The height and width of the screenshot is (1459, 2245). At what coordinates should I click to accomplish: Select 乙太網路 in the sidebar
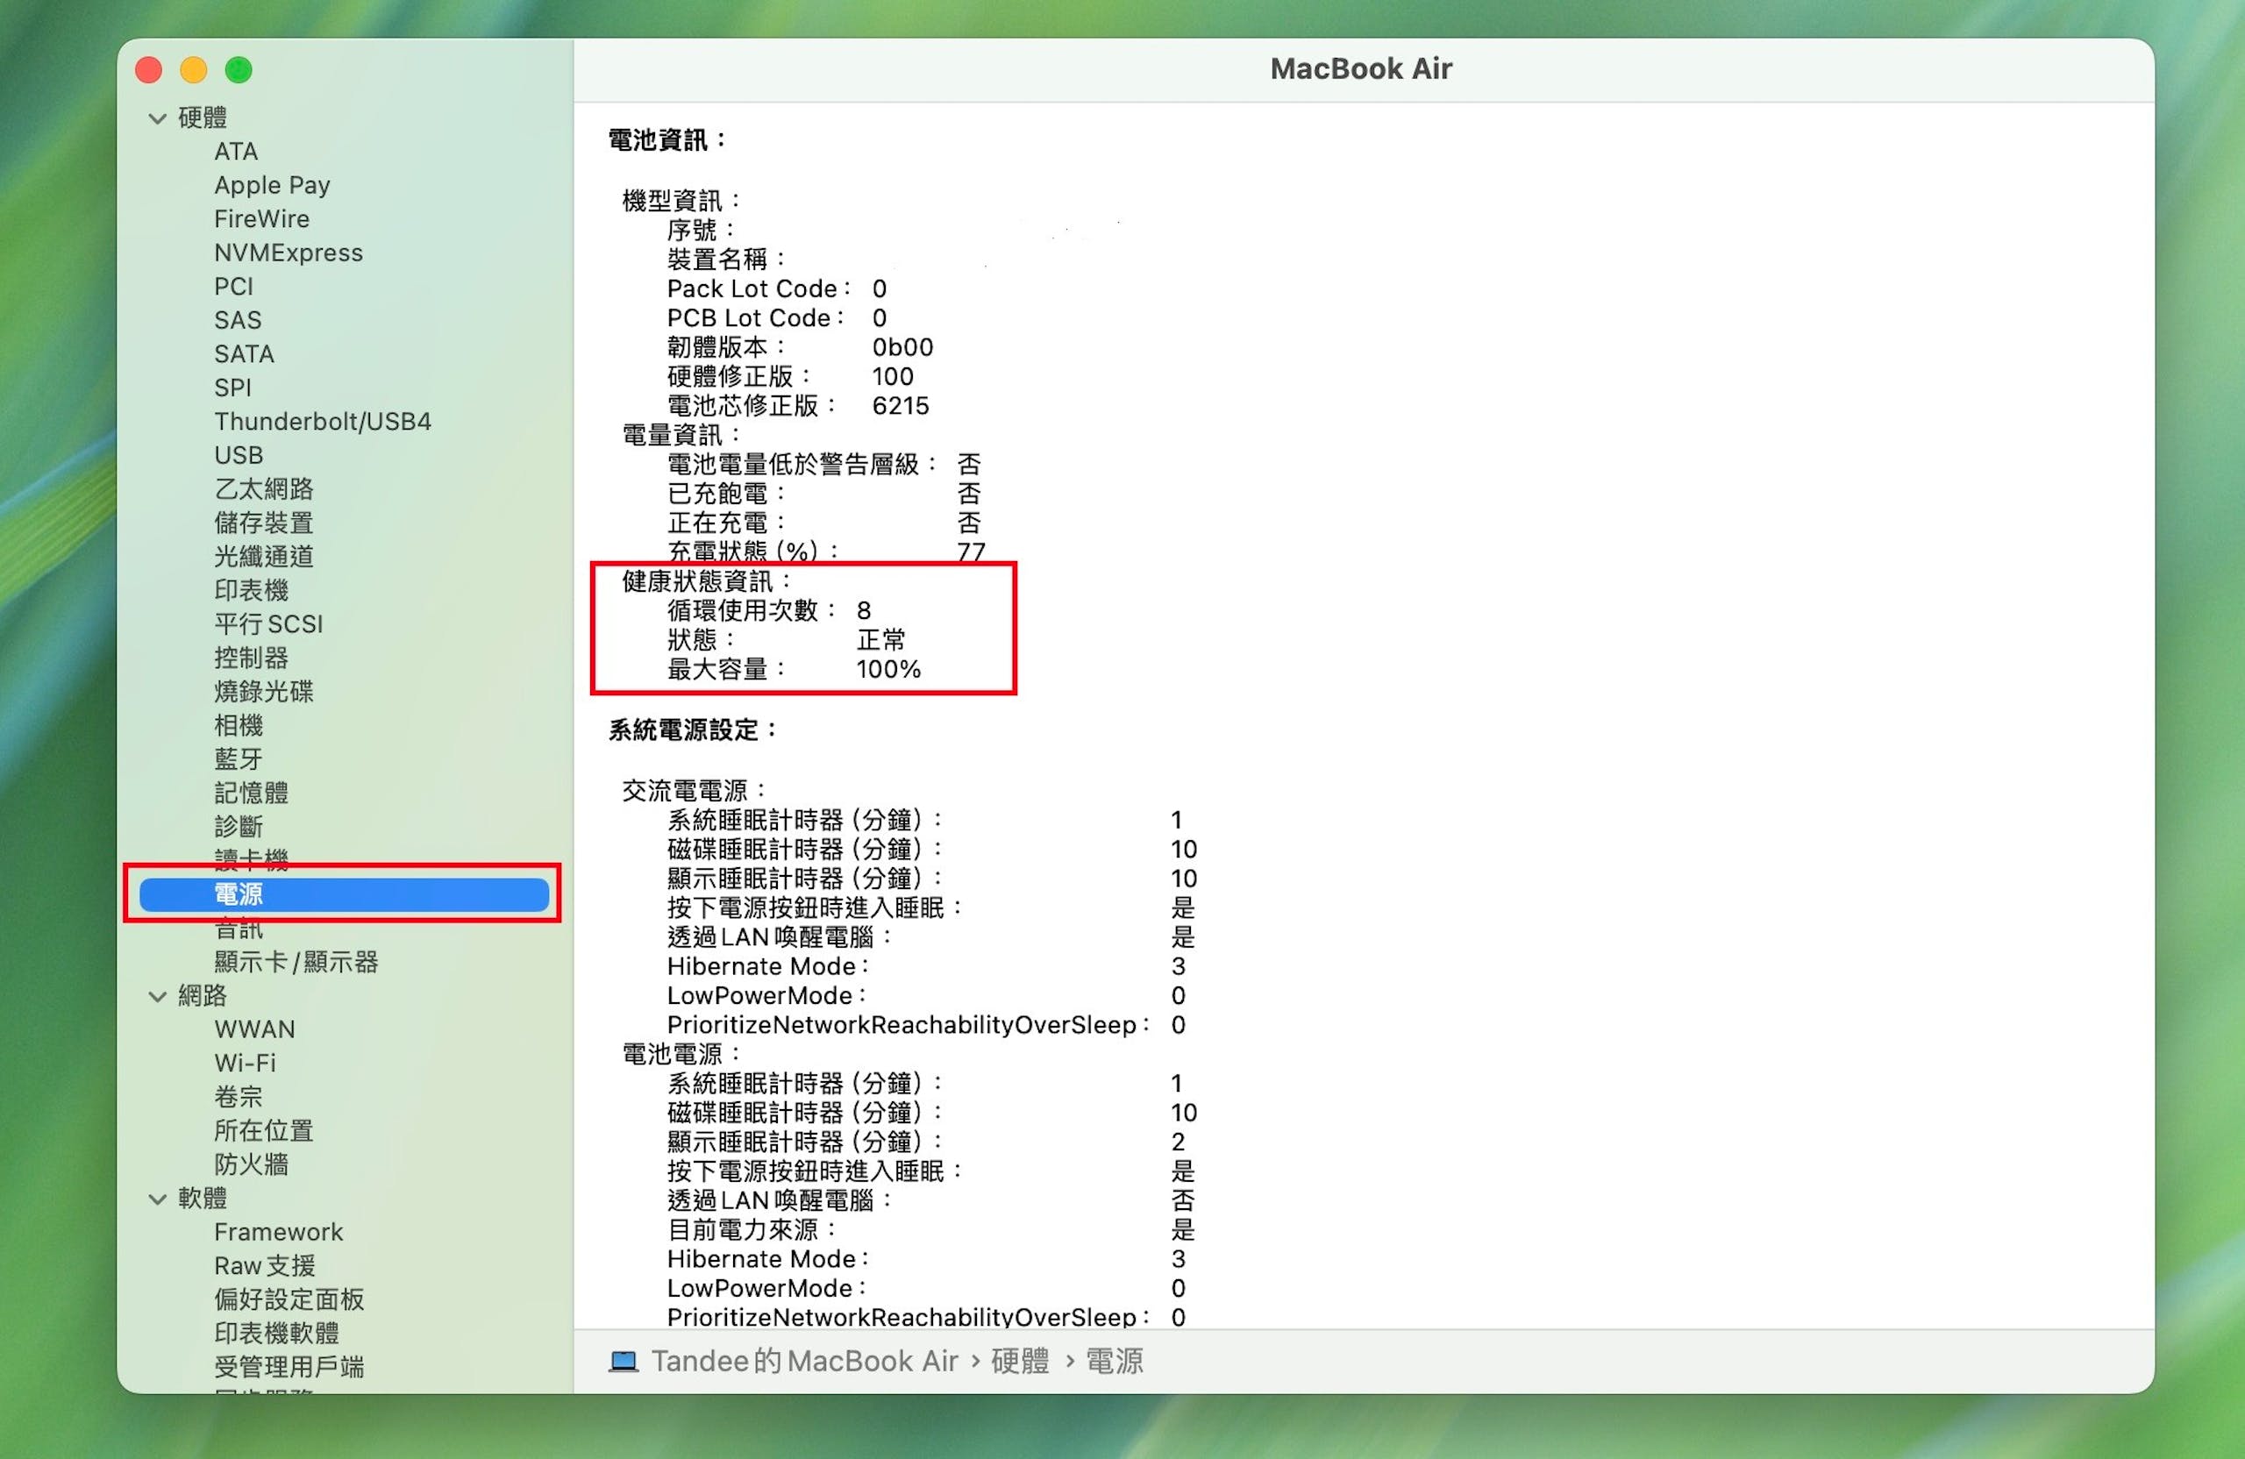coord(263,488)
